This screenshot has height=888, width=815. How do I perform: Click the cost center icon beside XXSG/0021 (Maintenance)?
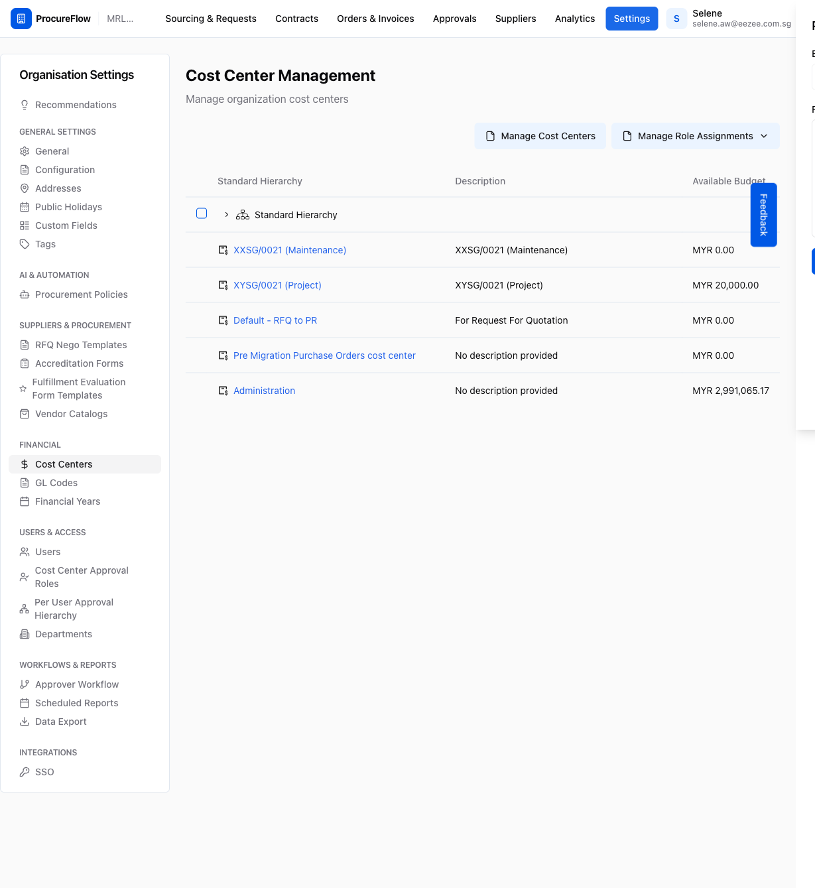[x=223, y=250]
